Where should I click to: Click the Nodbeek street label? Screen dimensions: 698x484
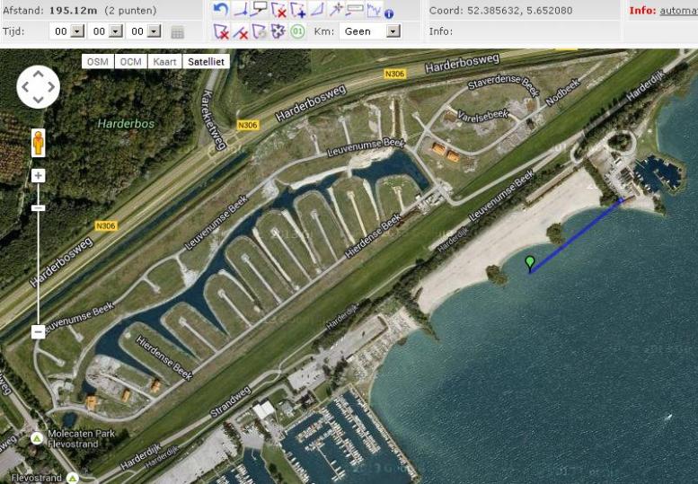point(563,92)
